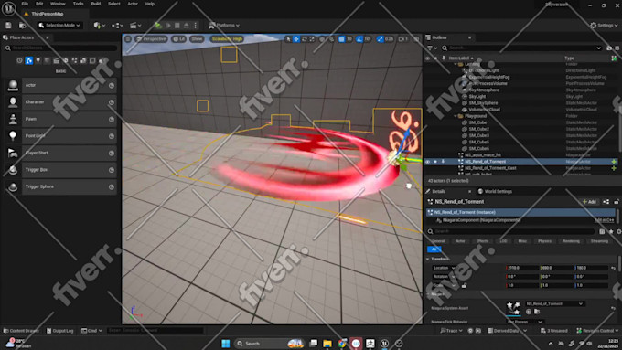Toggle the star pin on NS_Rend_of_Torment row
This screenshot has height=350, width=622.
435,162
